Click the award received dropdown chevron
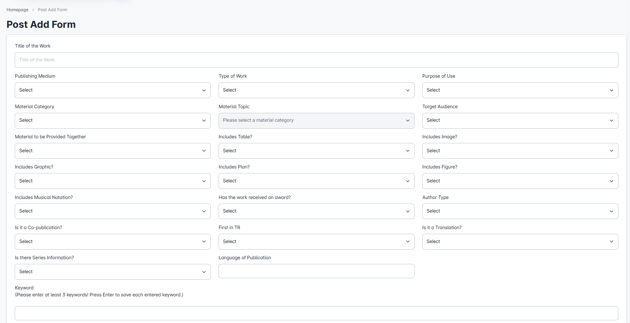The width and height of the screenshot is (630, 323). click(x=408, y=211)
